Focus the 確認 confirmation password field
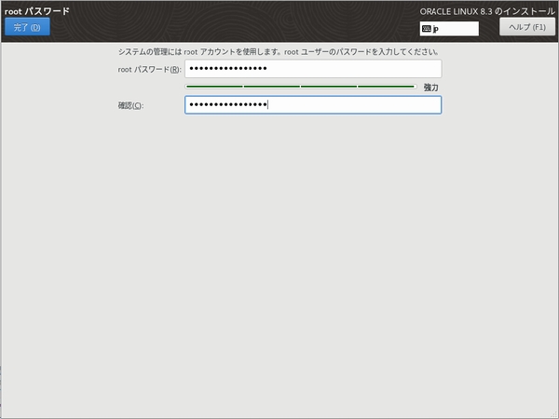This screenshot has height=419, width=559. point(313,104)
